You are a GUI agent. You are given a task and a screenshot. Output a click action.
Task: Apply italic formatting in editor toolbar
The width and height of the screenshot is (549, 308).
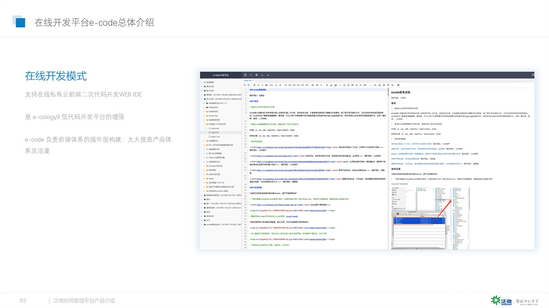click(263, 85)
